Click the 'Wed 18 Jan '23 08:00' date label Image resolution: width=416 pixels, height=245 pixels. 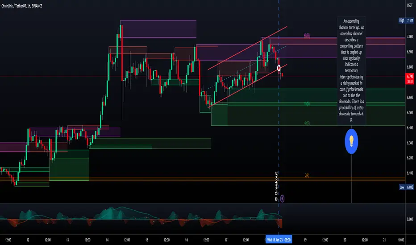click(x=279, y=240)
